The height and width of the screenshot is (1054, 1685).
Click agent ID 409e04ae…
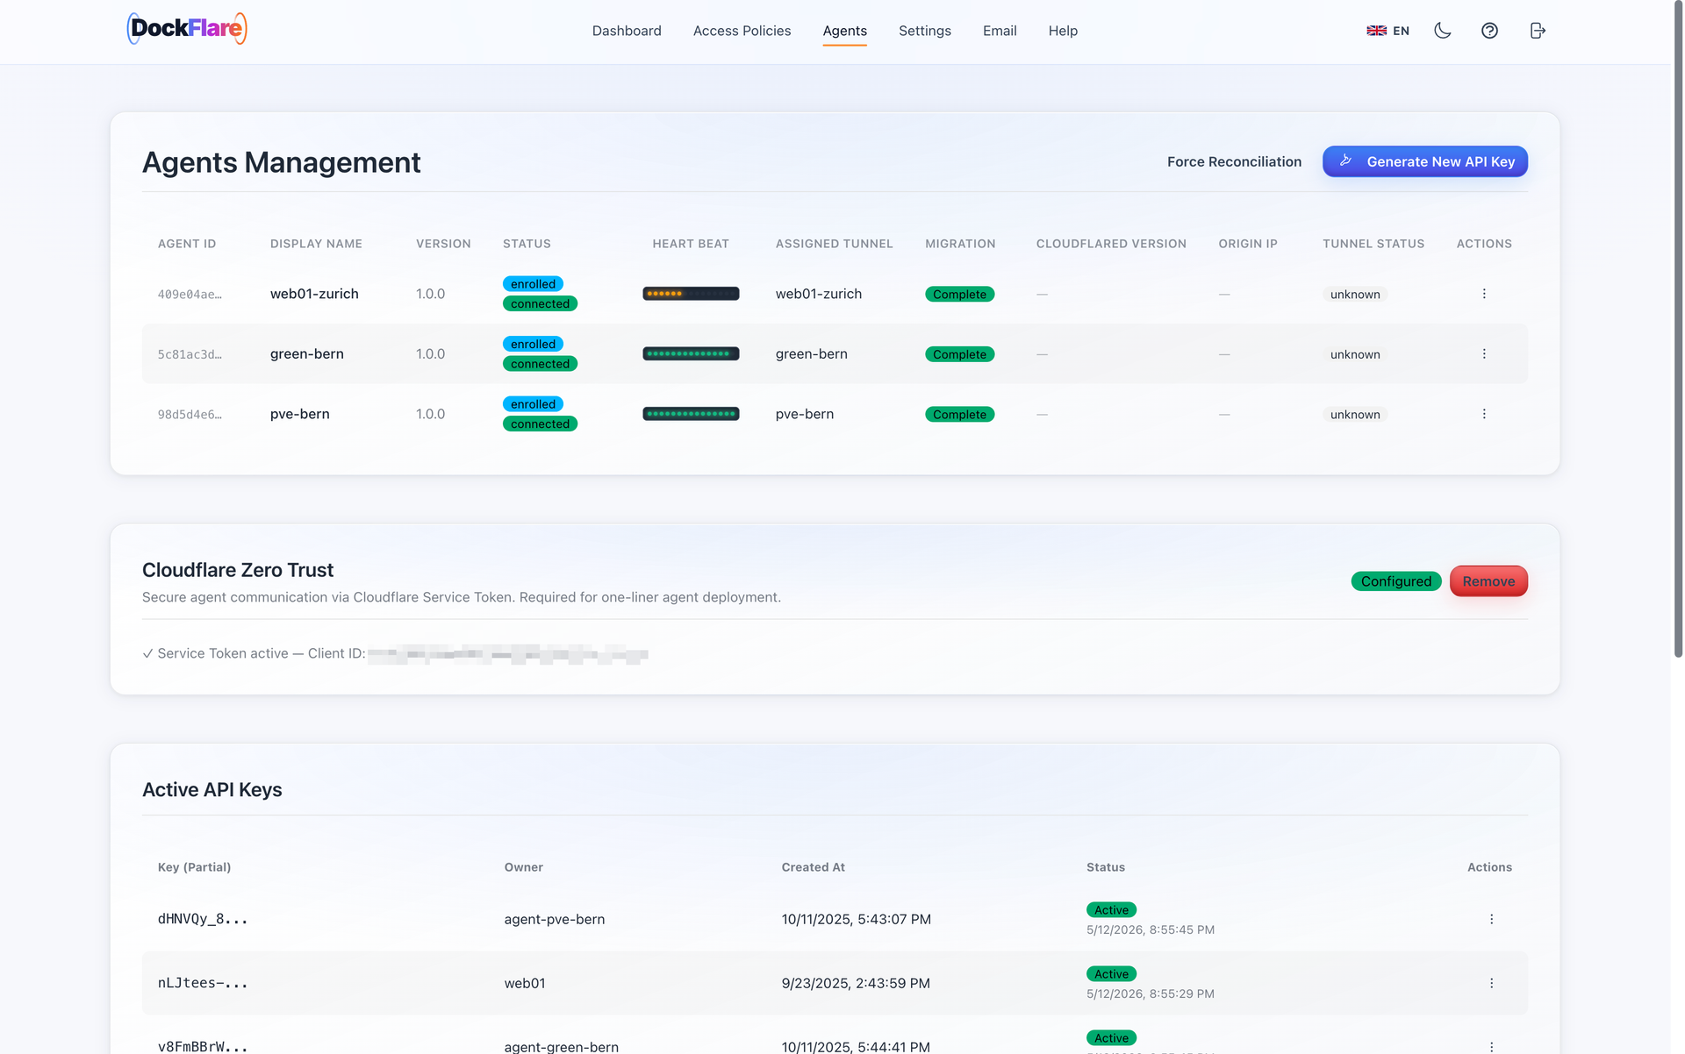(x=190, y=295)
